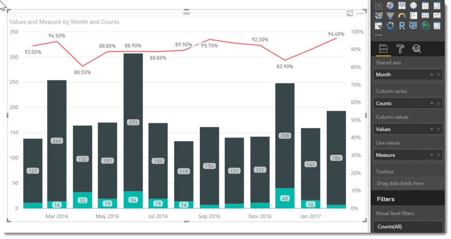Image resolution: width=451 pixels, height=239 pixels.
Task: Select the Filled map visualization
Action: 379,15
